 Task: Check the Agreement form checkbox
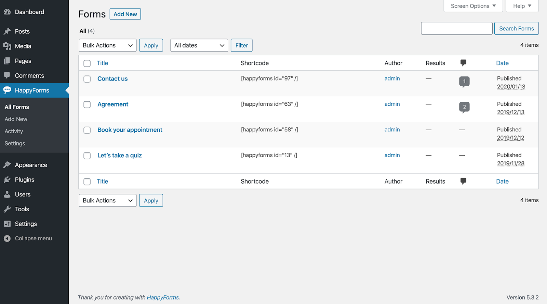[x=87, y=104]
